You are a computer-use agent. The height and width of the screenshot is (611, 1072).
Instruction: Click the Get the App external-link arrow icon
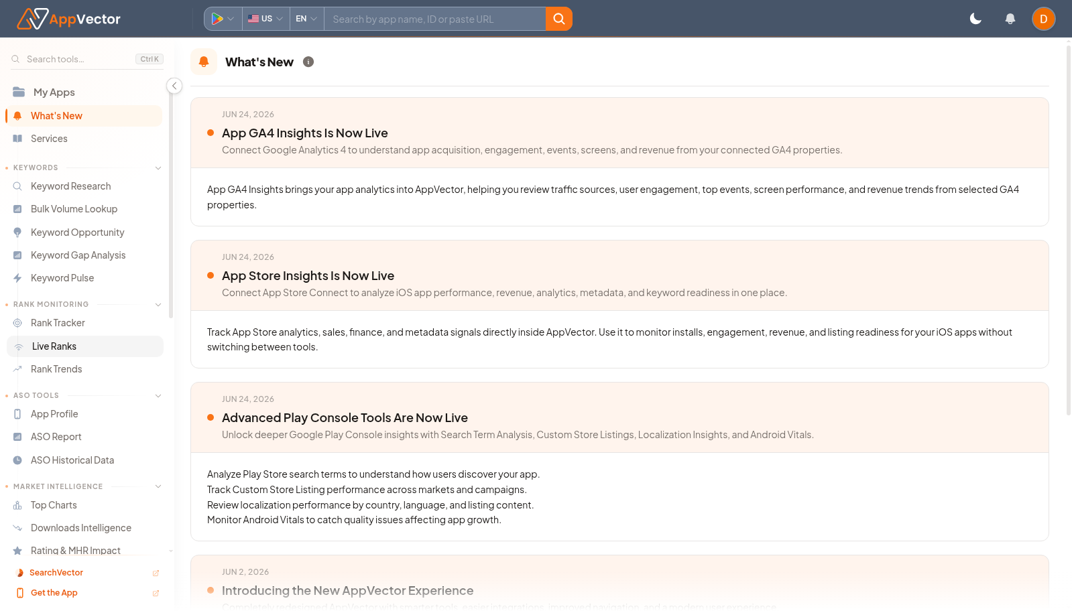(156, 593)
